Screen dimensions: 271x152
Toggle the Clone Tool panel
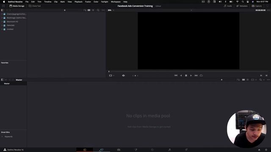click(x=35, y=6)
